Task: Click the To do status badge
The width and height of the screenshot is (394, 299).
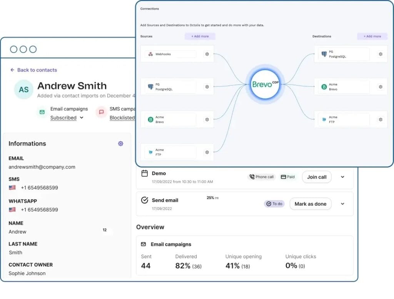Action: [x=274, y=204]
